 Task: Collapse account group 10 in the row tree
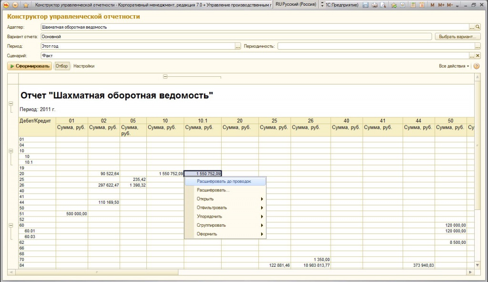[10, 150]
